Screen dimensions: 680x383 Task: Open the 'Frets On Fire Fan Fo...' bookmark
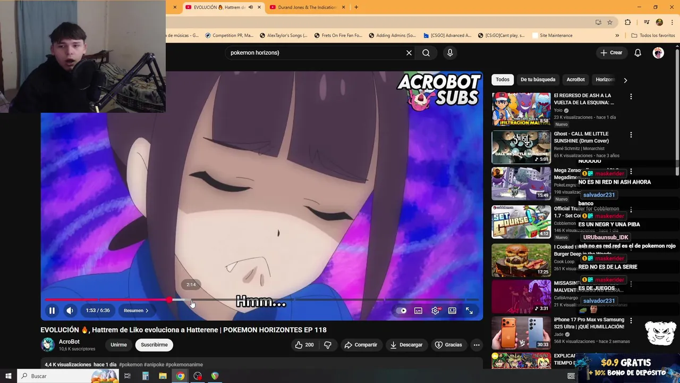tap(337, 36)
